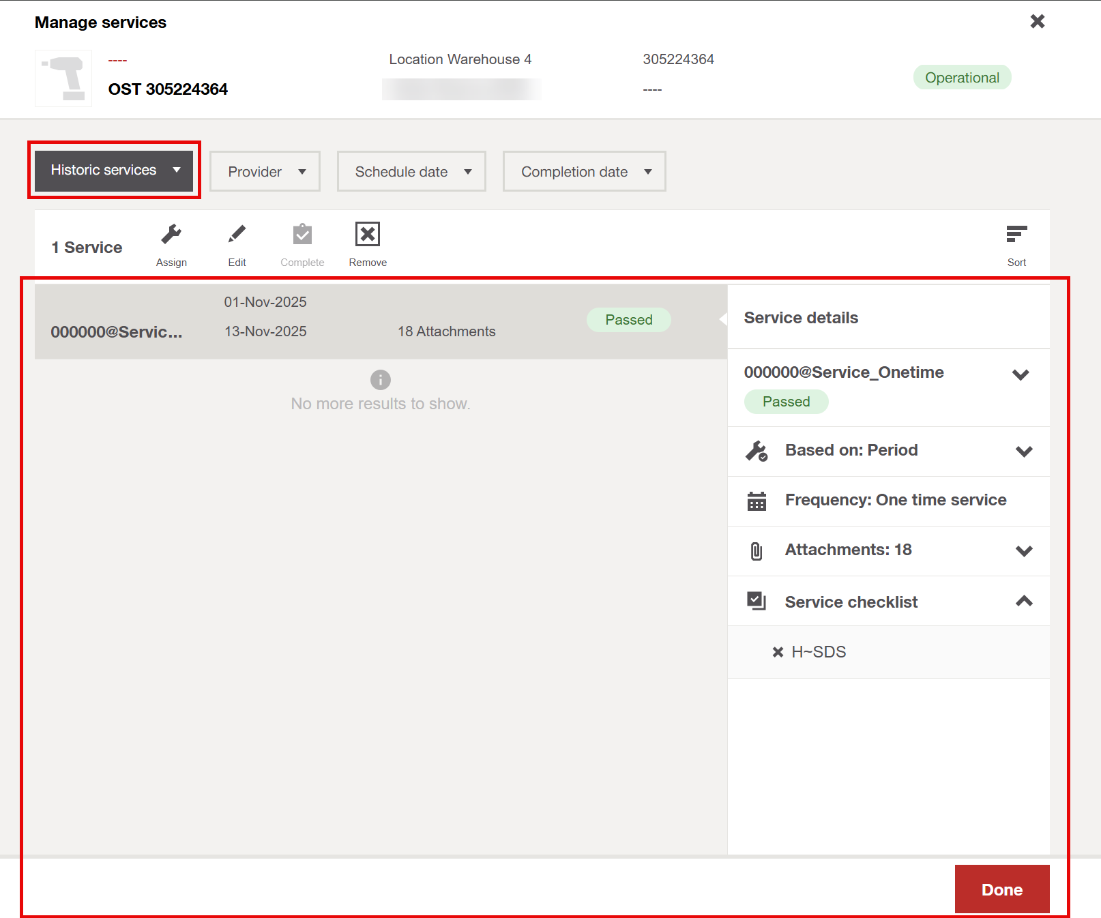Open the Historic services dropdown

click(x=114, y=171)
